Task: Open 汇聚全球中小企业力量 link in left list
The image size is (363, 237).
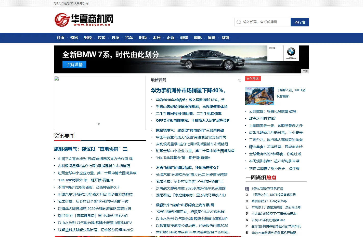Action: 97,173
